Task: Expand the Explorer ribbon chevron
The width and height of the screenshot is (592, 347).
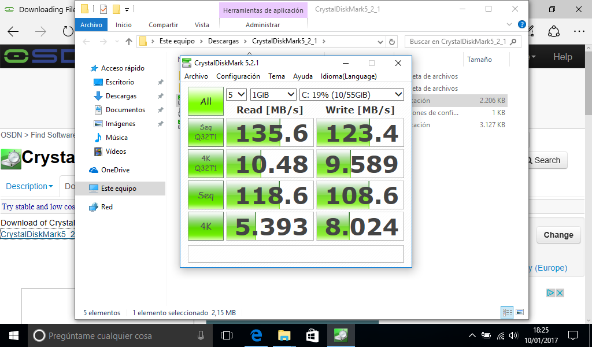Action: [509, 24]
